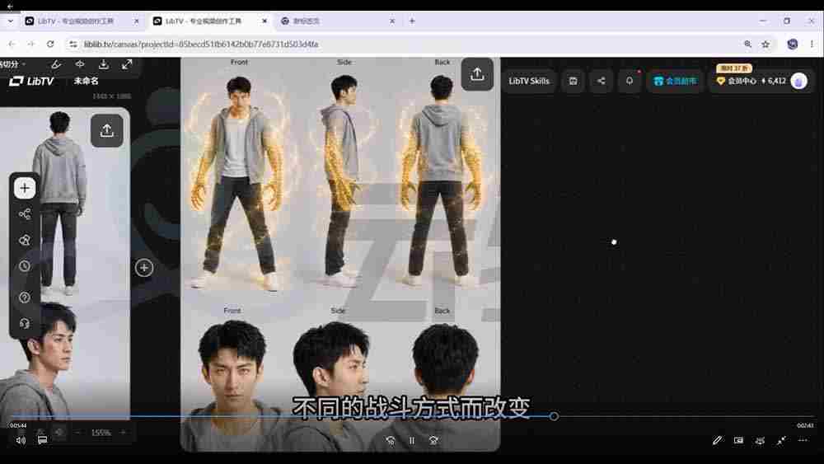Click the 6,412 credits balance
Screen dimensions: 824x464
tap(774, 81)
